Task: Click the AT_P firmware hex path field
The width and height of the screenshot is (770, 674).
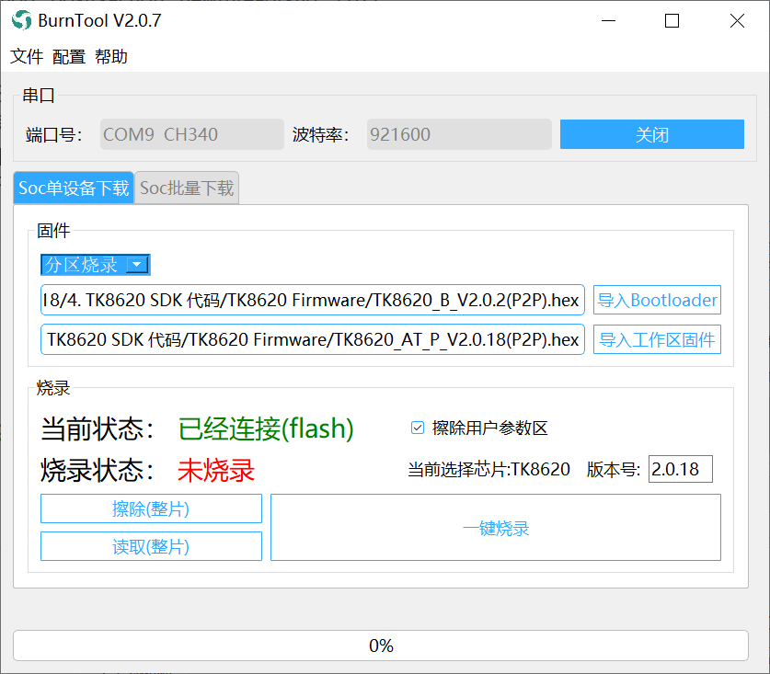Action: (x=312, y=339)
